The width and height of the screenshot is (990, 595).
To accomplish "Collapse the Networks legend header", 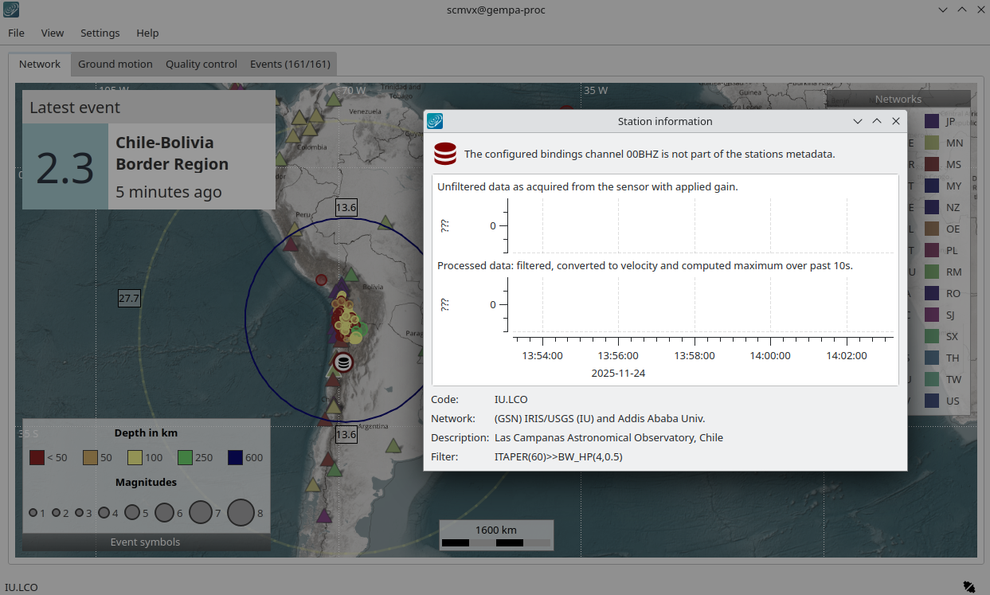I will tap(898, 99).
